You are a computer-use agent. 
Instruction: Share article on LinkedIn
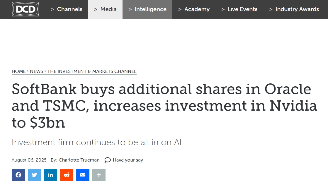tap(50, 175)
